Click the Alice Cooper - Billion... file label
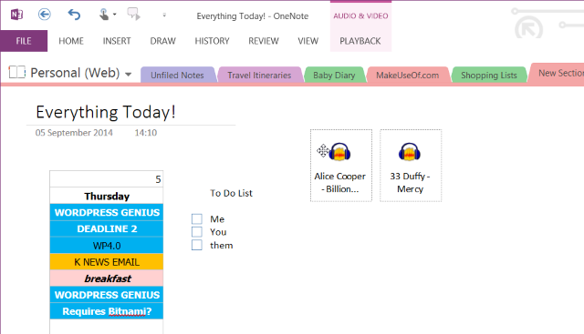This screenshot has height=334, width=584. tap(340, 182)
